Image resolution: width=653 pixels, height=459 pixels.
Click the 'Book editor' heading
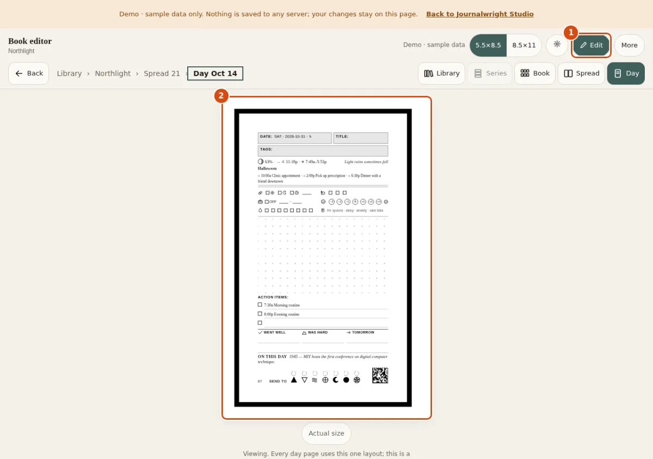tap(30, 41)
